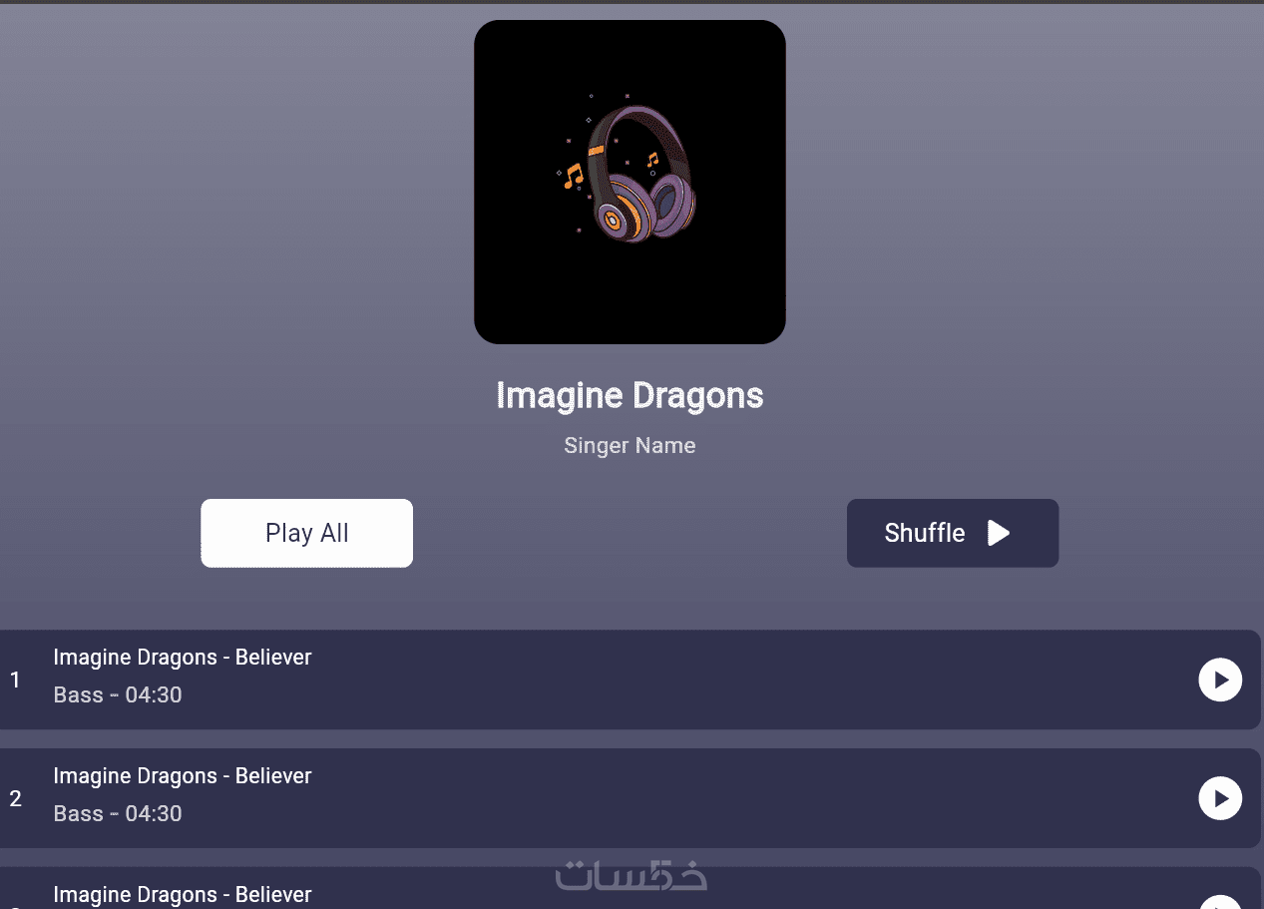1264x909 pixels.
Task: Click first track's Bass - 04:30 details
Action: click(x=118, y=694)
